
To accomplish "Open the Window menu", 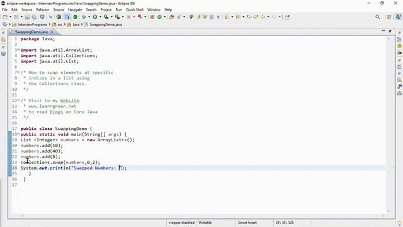I will click(154, 9).
